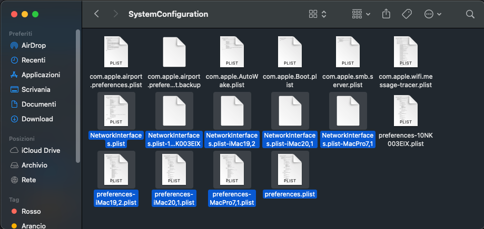Open the group-by arrangement dropdown

click(361, 14)
